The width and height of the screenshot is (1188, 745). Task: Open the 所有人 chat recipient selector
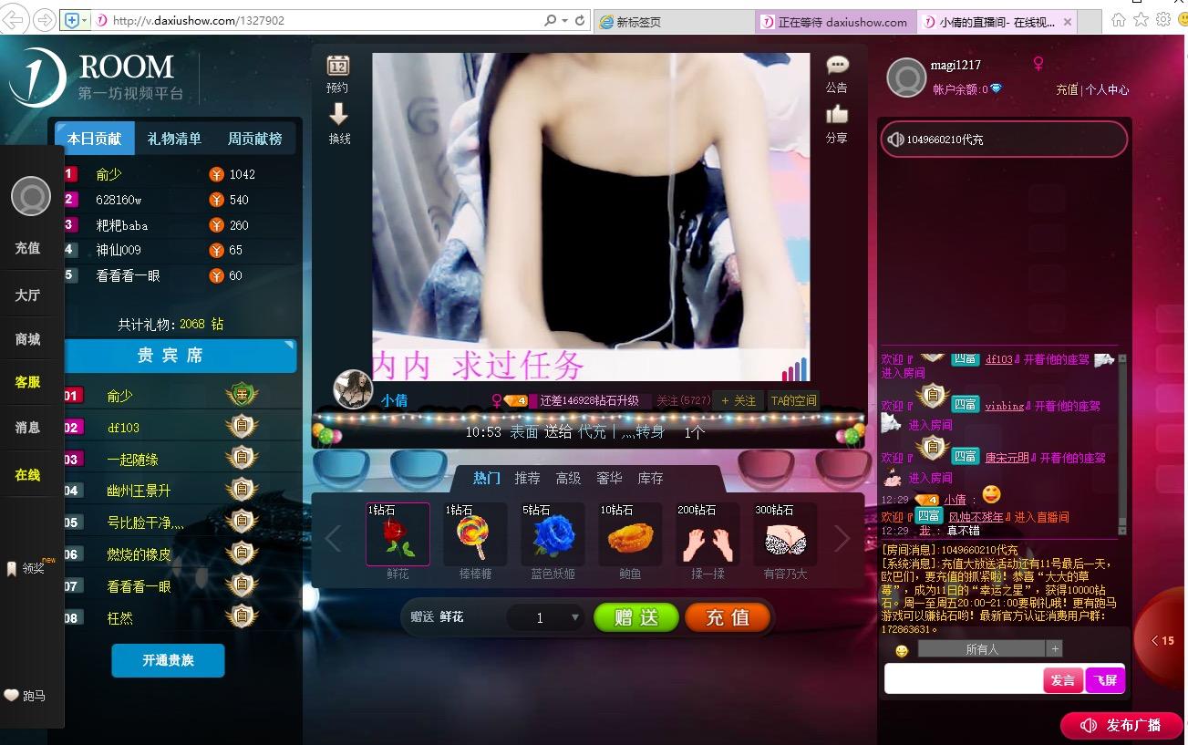(982, 649)
